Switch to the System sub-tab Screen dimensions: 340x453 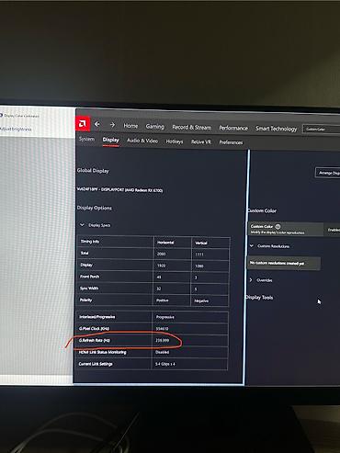point(86,139)
